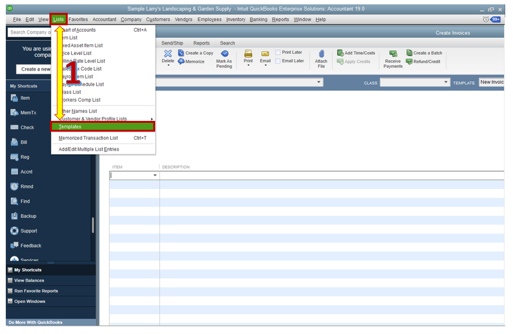Click the Search Company input field
The height and width of the screenshot is (334, 513).
coord(29,32)
